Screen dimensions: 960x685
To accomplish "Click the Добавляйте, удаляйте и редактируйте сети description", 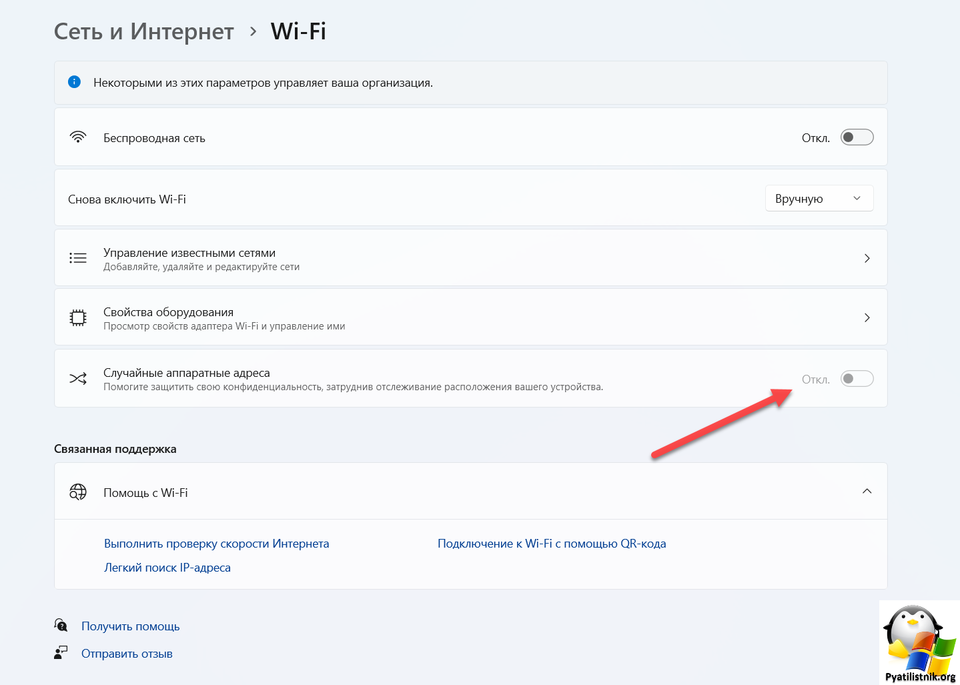I will pos(201,267).
